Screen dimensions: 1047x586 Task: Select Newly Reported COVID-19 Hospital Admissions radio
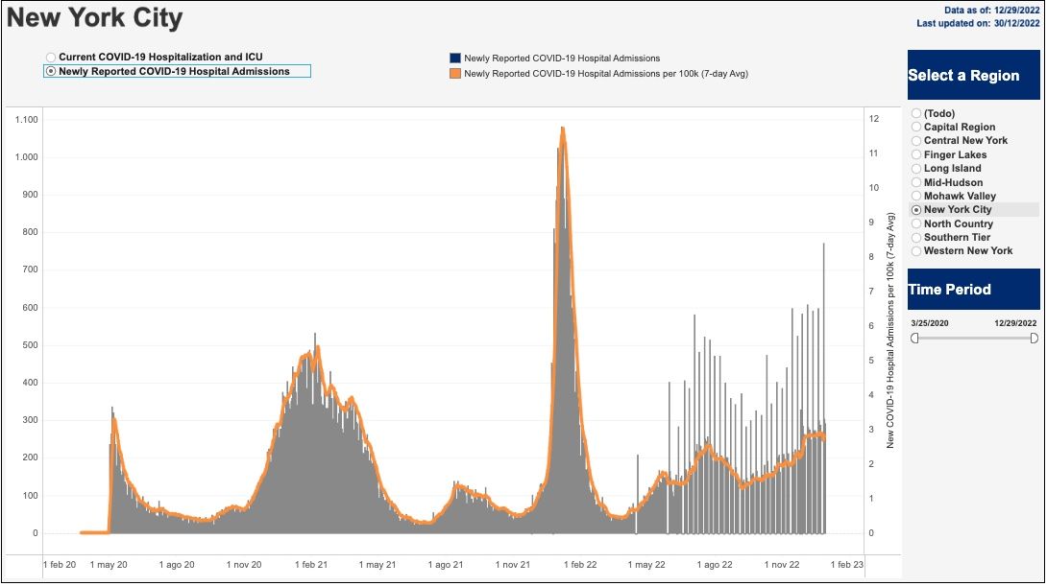click(51, 71)
